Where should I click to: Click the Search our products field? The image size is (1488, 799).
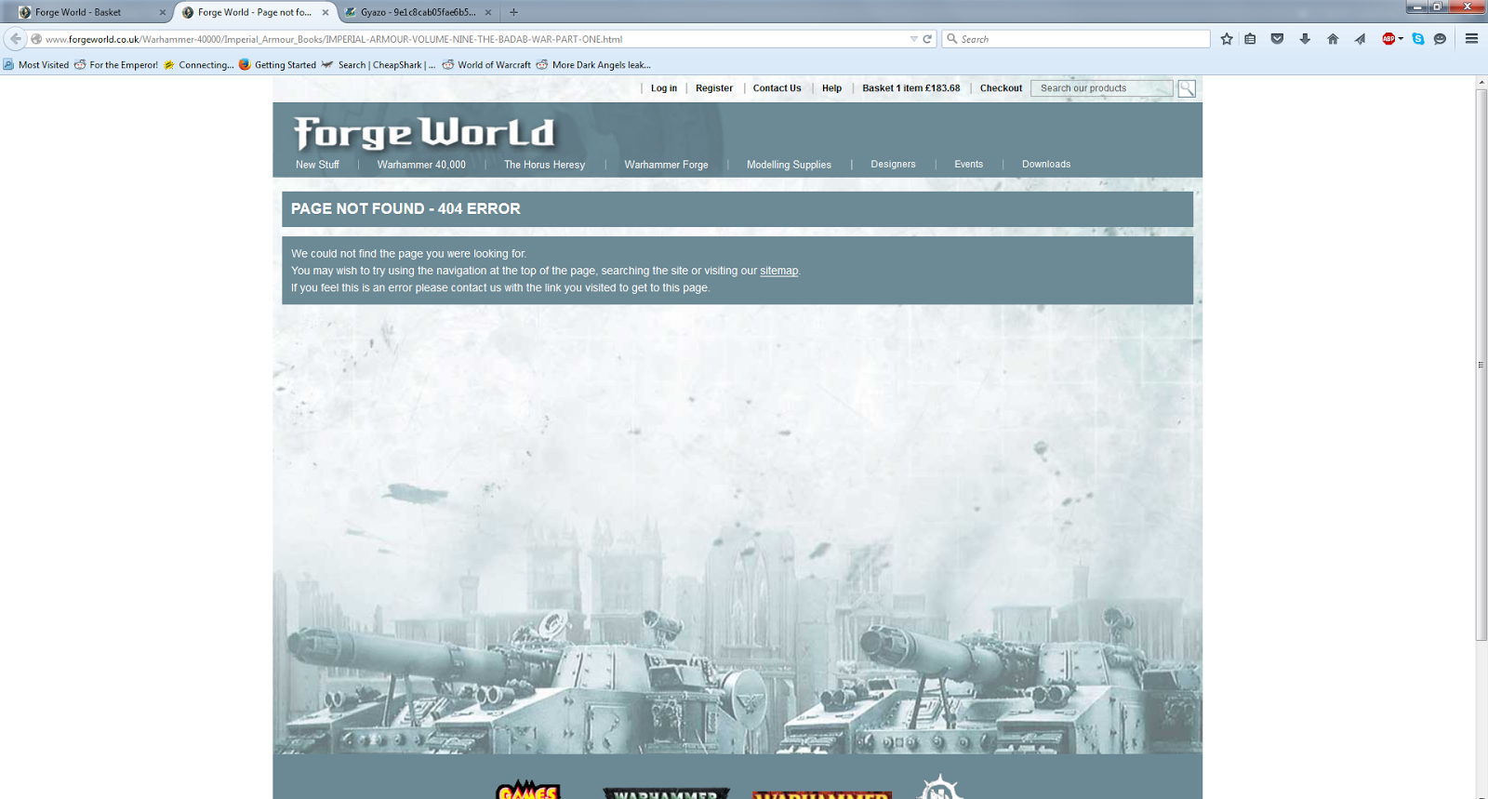(x=1102, y=88)
